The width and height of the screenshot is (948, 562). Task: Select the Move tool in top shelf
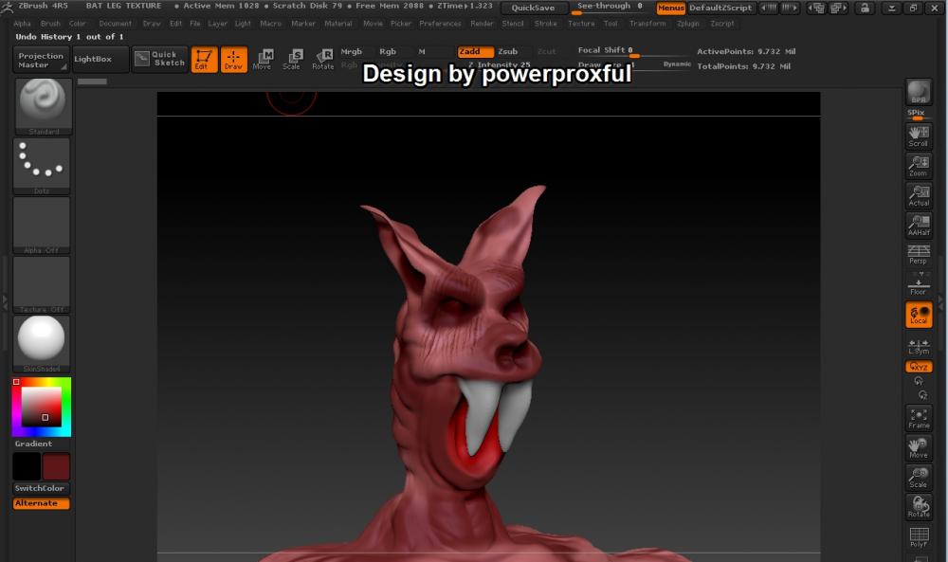click(263, 59)
